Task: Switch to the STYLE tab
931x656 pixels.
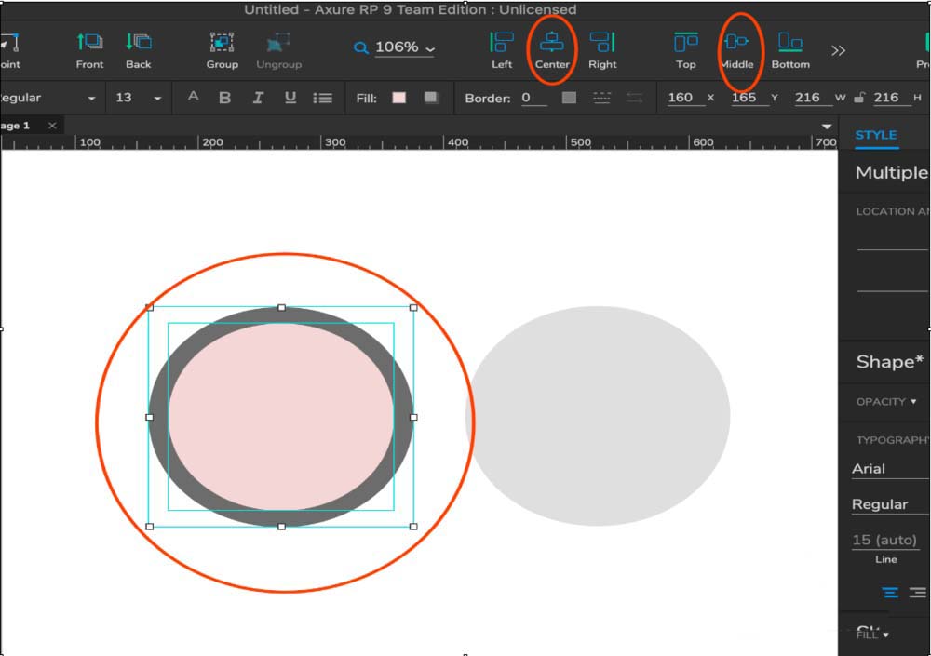Action: point(875,135)
